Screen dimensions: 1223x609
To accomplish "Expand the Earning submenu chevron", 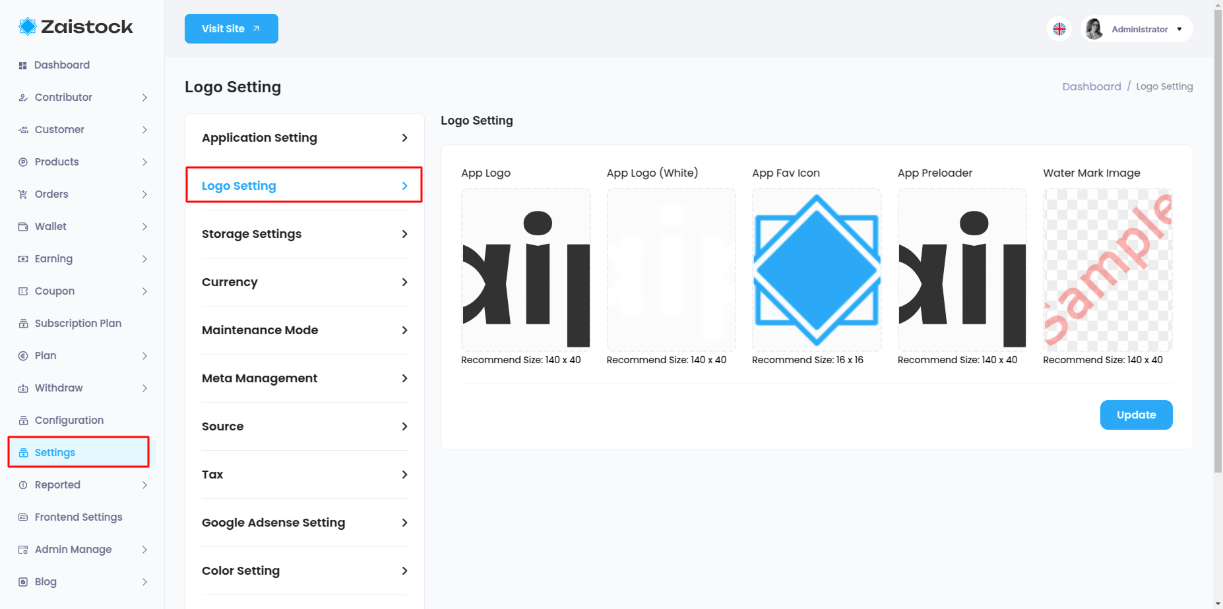I will pyautogui.click(x=144, y=259).
